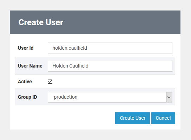Toggle the checkmark next to Active
The width and height of the screenshot is (191, 140).
click(x=50, y=81)
